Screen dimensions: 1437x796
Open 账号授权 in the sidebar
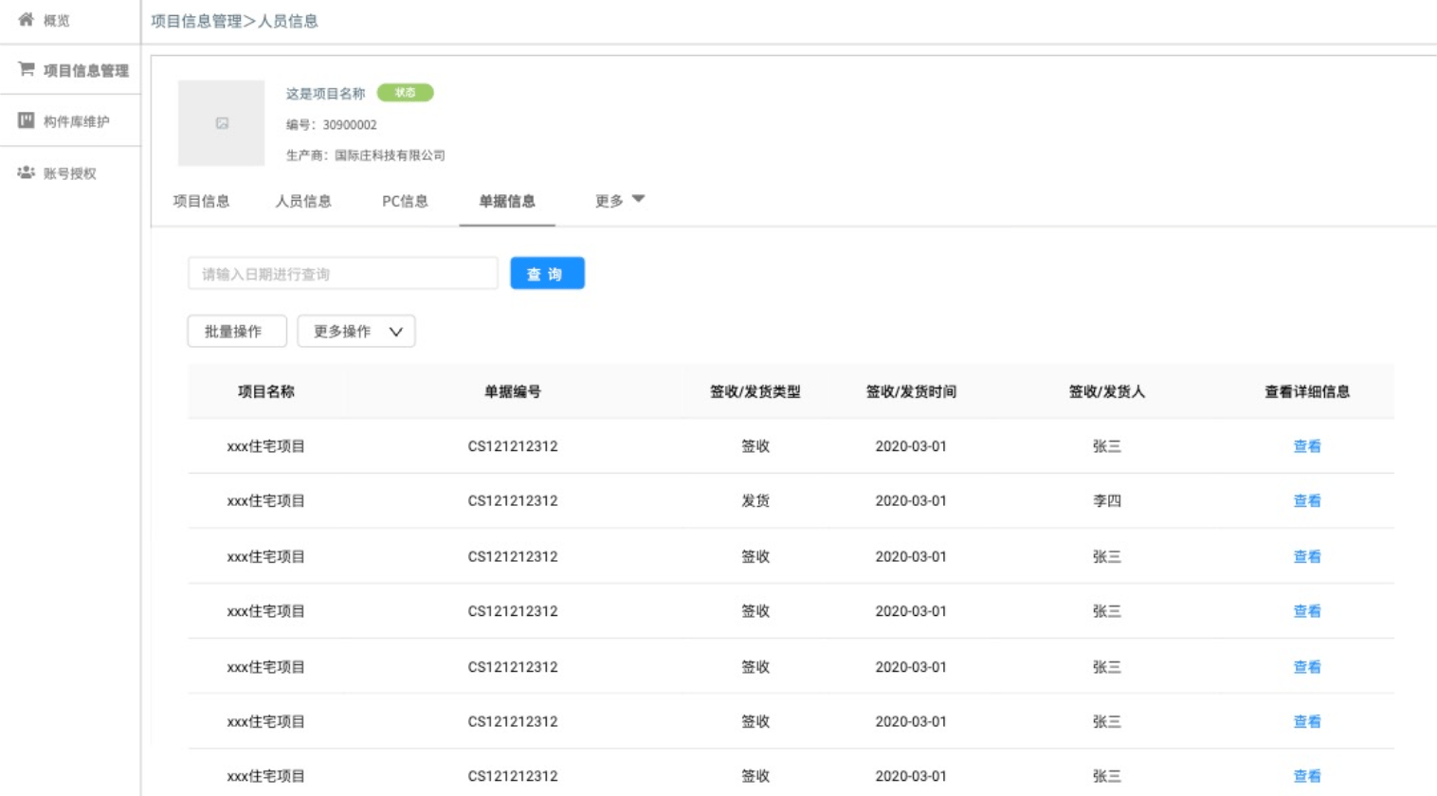coord(70,173)
